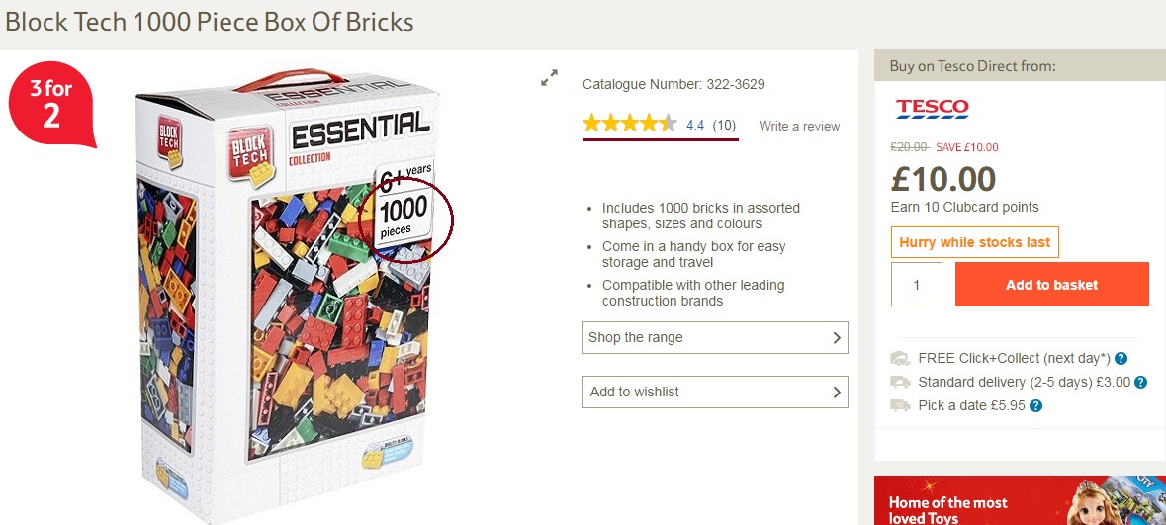Image resolution: width=1166 pixels, height=525 pixels.
Task: Click the Pick a date van icon
Action: 900,405
